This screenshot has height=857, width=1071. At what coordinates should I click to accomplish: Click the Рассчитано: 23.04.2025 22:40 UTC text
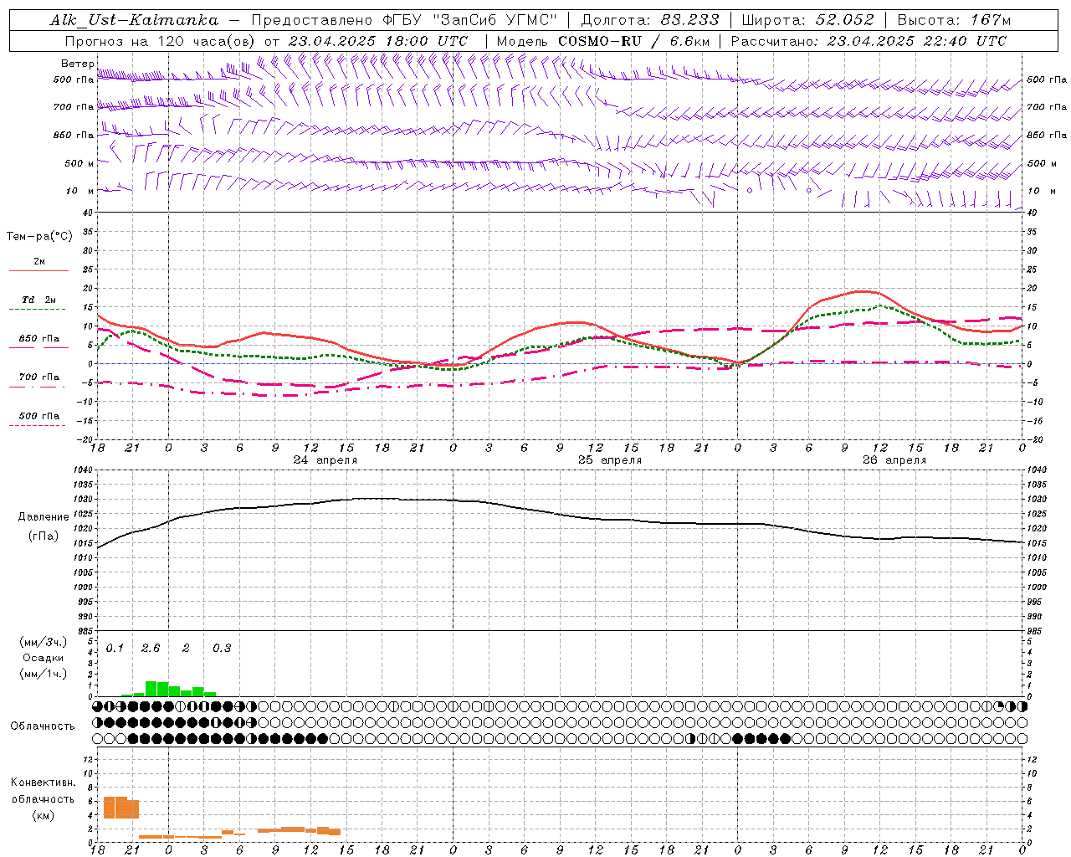coord(869,41)
